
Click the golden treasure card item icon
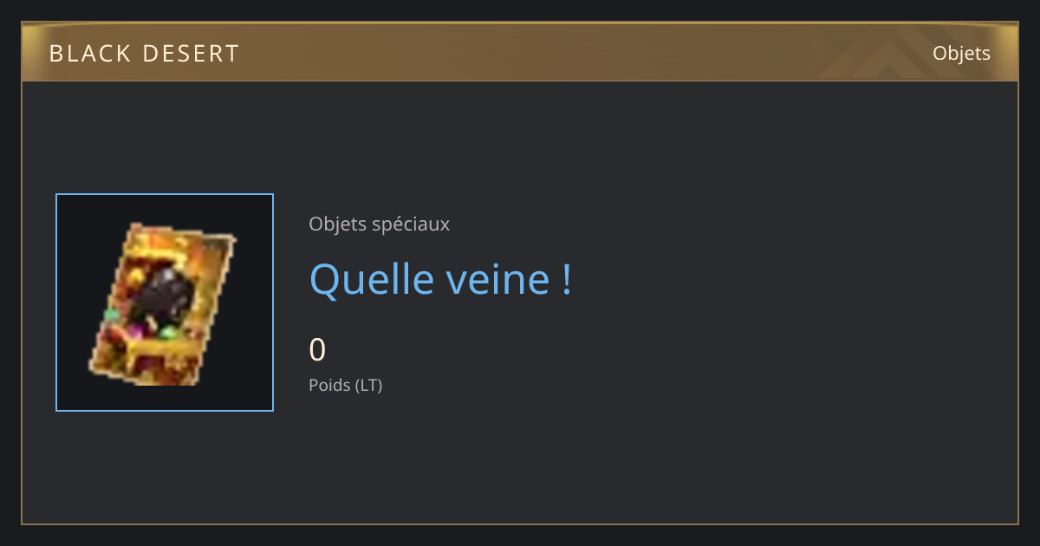tap(162, 303)
